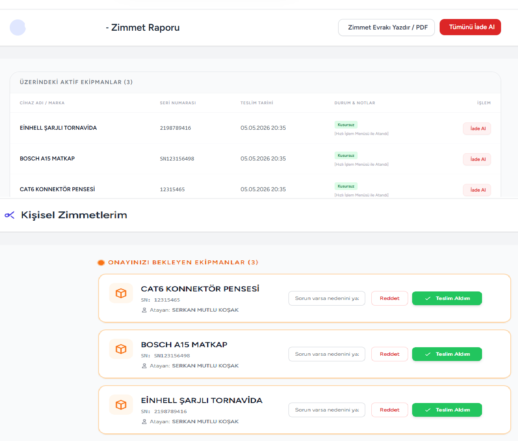Click person icon beside Atayan in EİNHELL card
The width and height of the screenshot is (518, 441).
tap(144, 422)
